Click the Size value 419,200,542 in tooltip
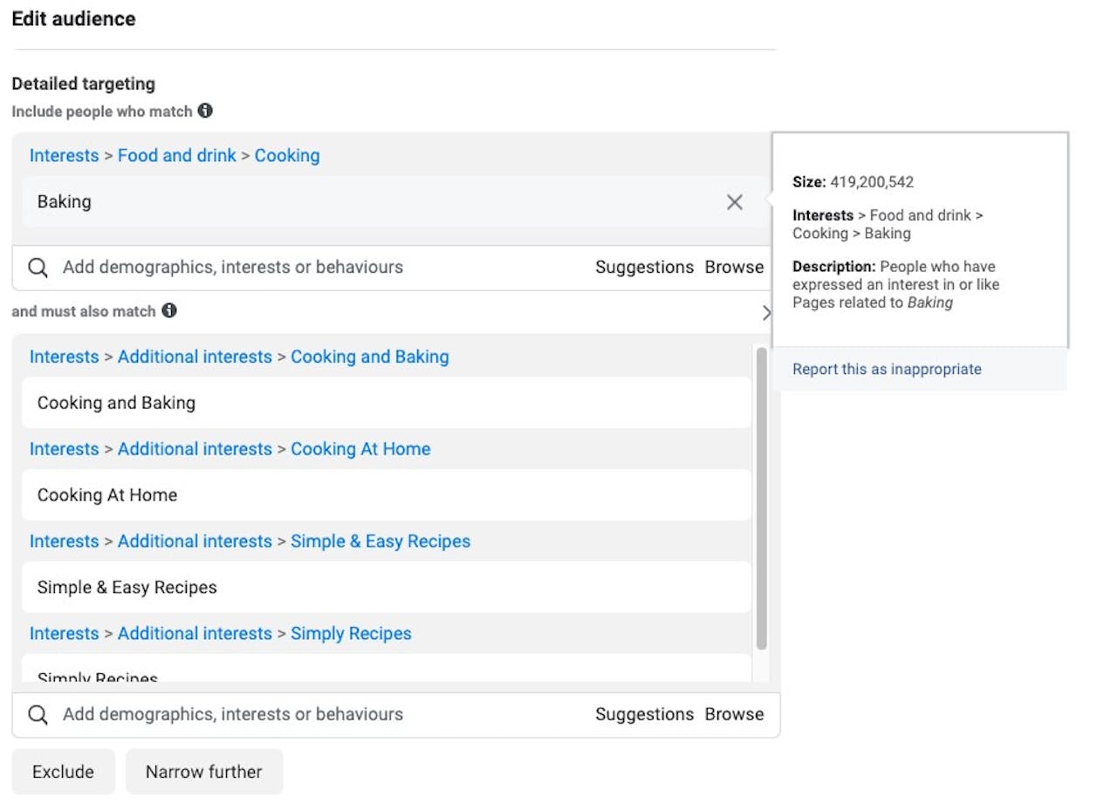 tap(871, 183)
